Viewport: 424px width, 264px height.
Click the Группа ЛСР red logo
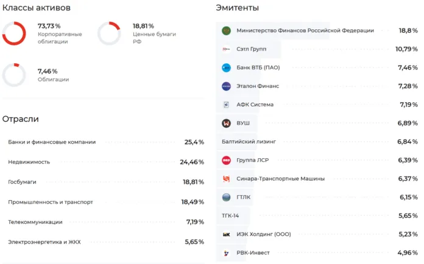tap(226, 161)
